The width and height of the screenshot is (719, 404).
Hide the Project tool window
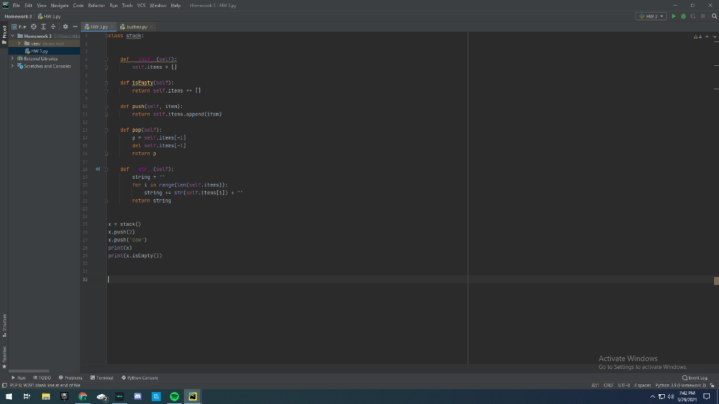pyautogui.click(x=74, y=26)
